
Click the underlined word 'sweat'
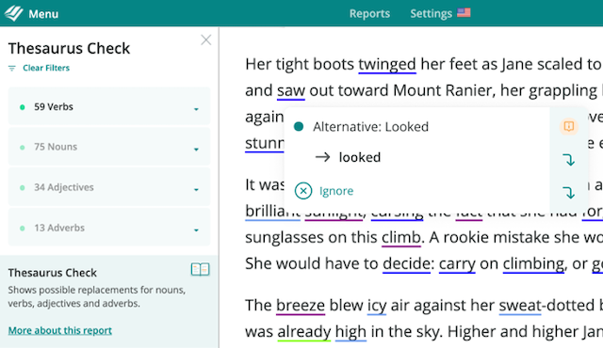coord(520,306)
